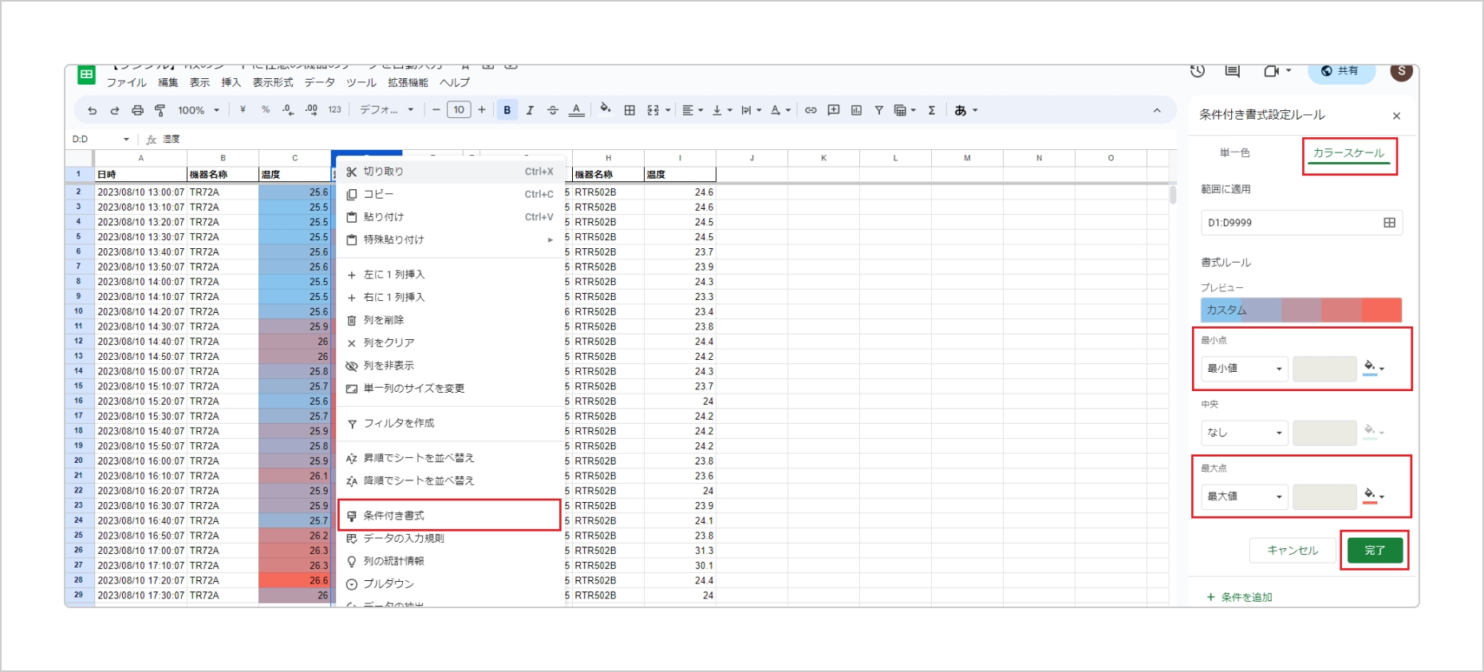Screen dimensions: 1484x672
Task: Click the 完了 done button
Action: click(x=1375, y=550)
